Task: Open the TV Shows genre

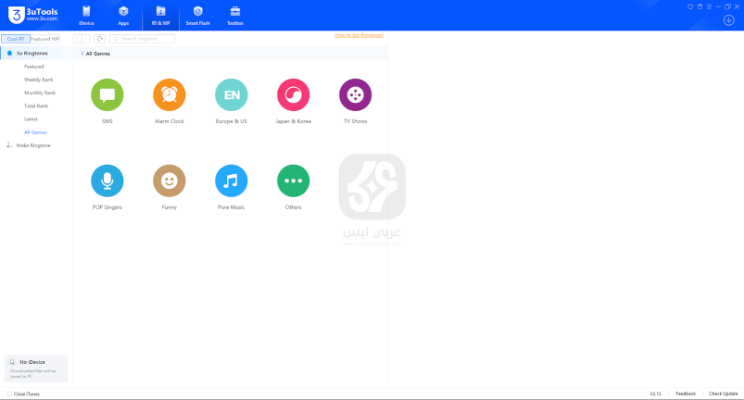Action: click(356, 94)
